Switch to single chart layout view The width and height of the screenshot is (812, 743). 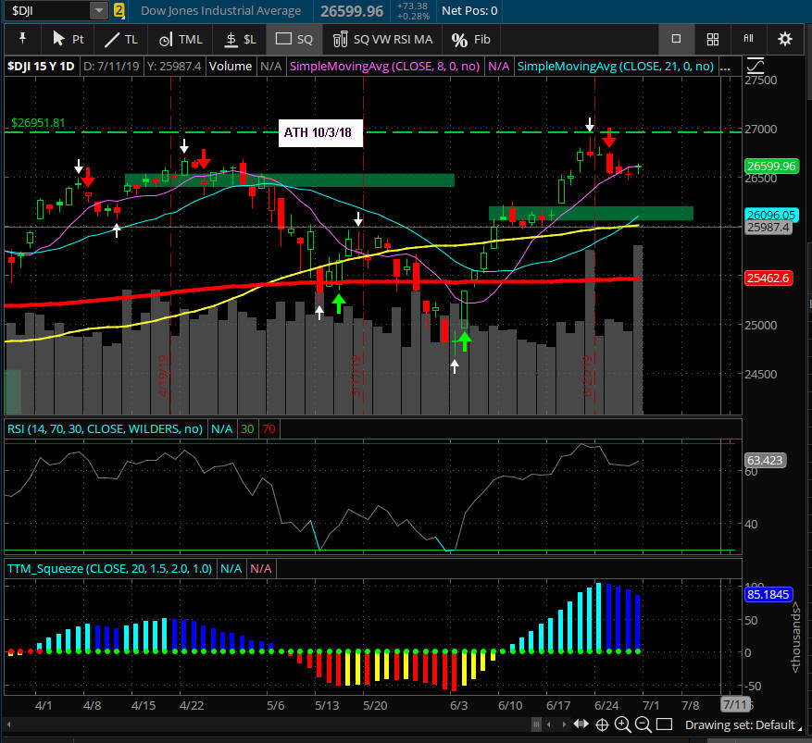click(x=677, y=39)
